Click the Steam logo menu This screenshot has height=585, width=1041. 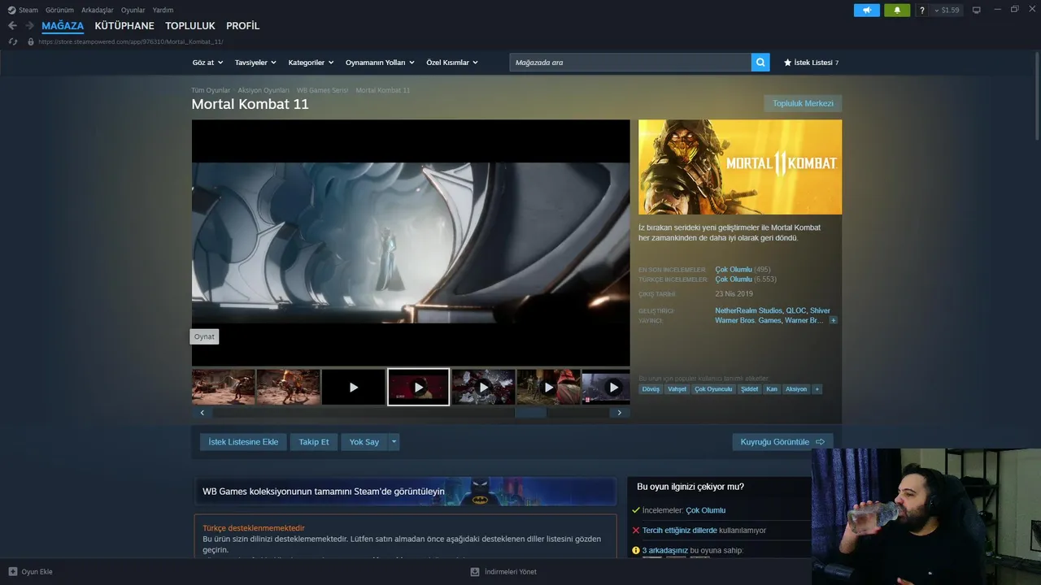coord(23,10)
